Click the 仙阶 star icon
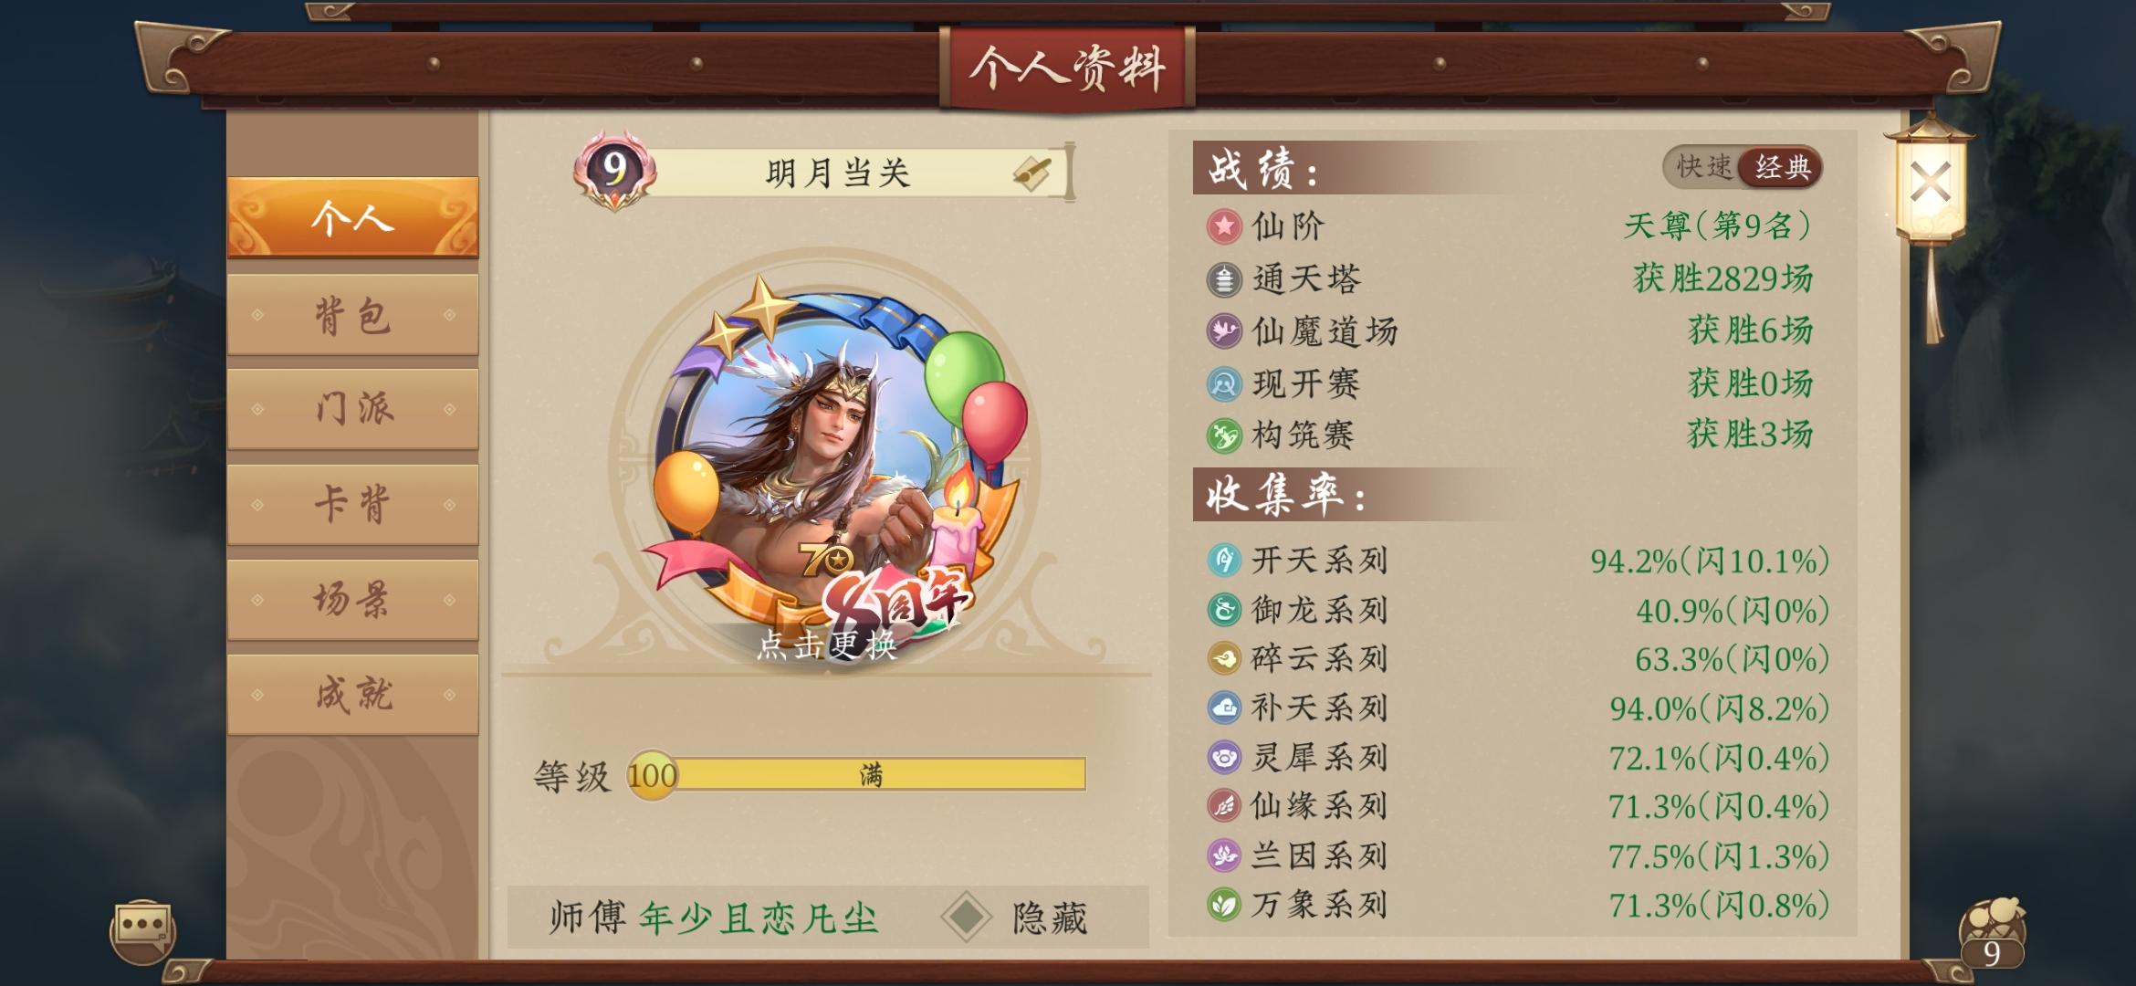This screenshot has height=986, width=2136. click(1224, 226)
